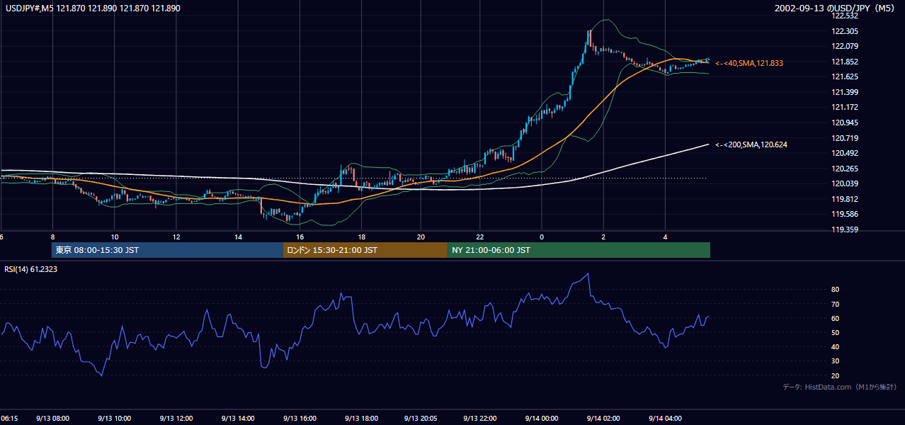Select the NY 21:00-06:00 JST session bar

pyautogui.click(x=579, y=250)
